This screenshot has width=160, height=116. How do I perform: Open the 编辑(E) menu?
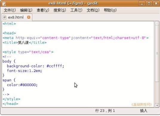coord(26,10)
